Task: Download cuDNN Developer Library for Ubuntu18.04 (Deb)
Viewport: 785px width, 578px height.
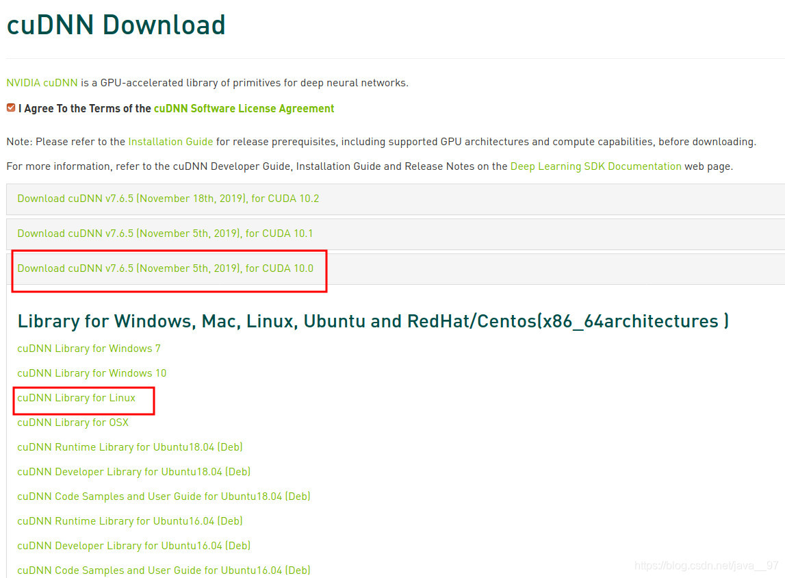Action: 134,471
